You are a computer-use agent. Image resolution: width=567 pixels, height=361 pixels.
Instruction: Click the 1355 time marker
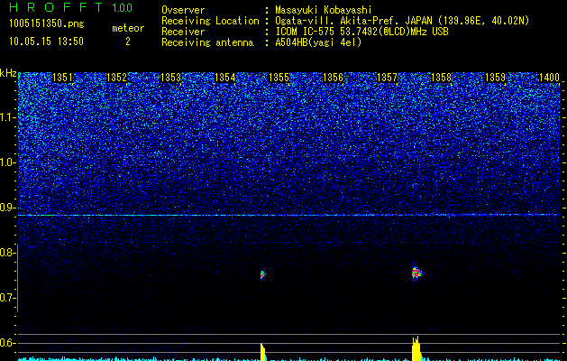click(x=279, y=78)
